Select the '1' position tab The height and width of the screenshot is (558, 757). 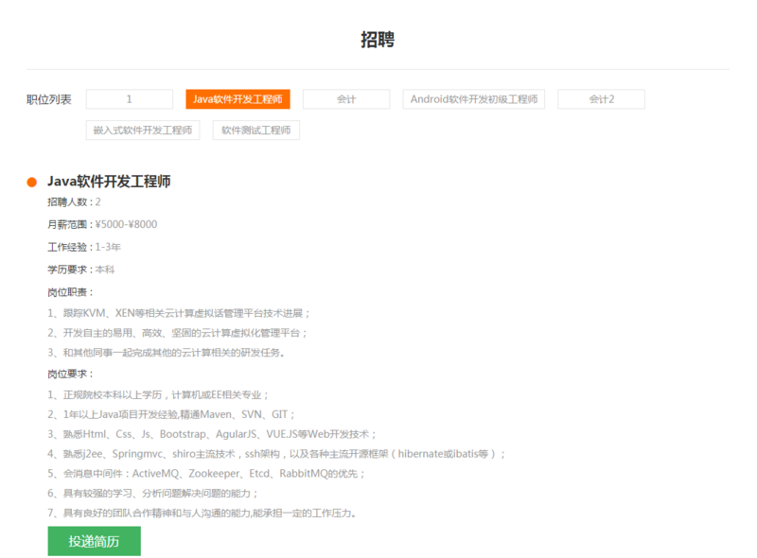(129, 99)
